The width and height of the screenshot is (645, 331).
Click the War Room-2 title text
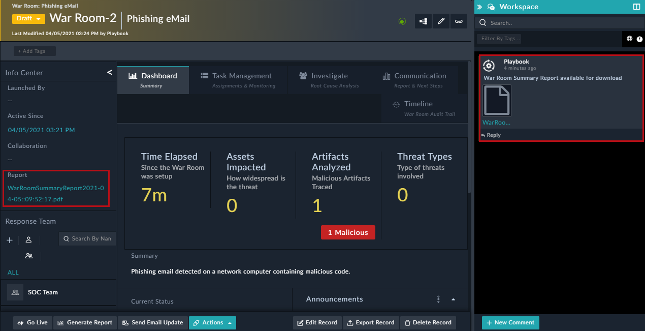pos(83,18)
